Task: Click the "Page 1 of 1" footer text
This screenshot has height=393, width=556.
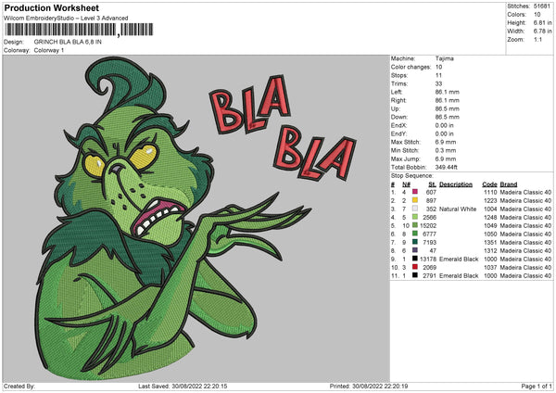Action: pyautogui.click(x=537, y=387)
